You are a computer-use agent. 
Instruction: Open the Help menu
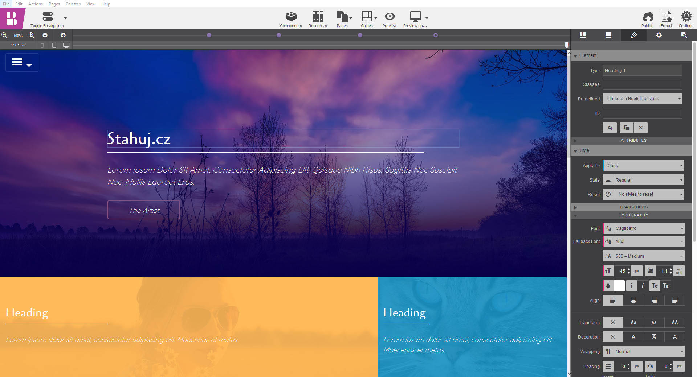pyautogui.click(x=106, y=4)
